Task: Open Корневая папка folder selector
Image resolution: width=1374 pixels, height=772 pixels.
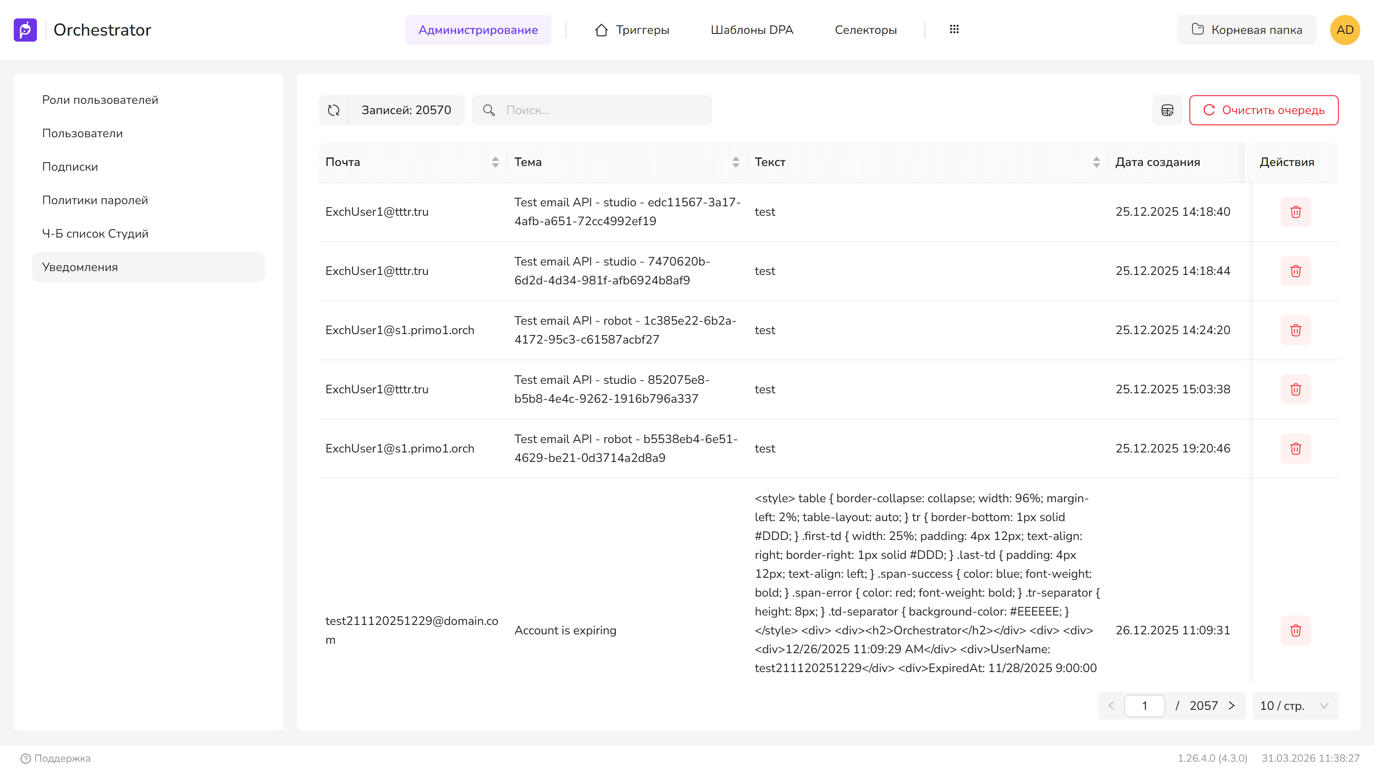Action: point(1246,30)
